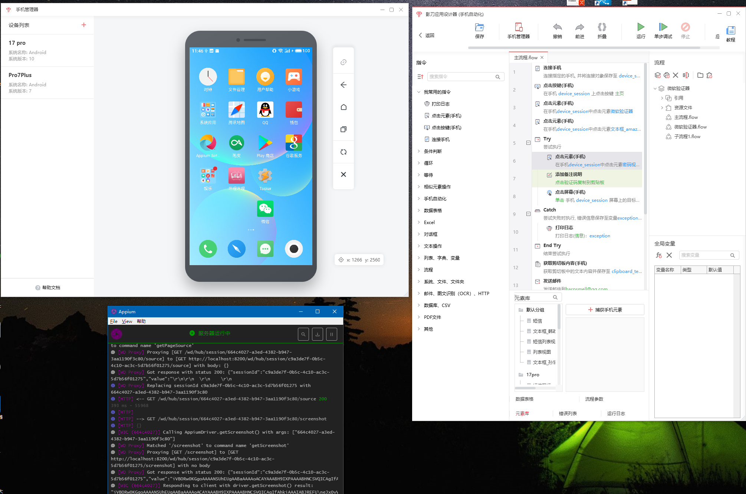The width and height of the screenshot is (746, 494).
Task: Open QQ app on phone screen
Action: pyautogui.click(x=265, y=113)
